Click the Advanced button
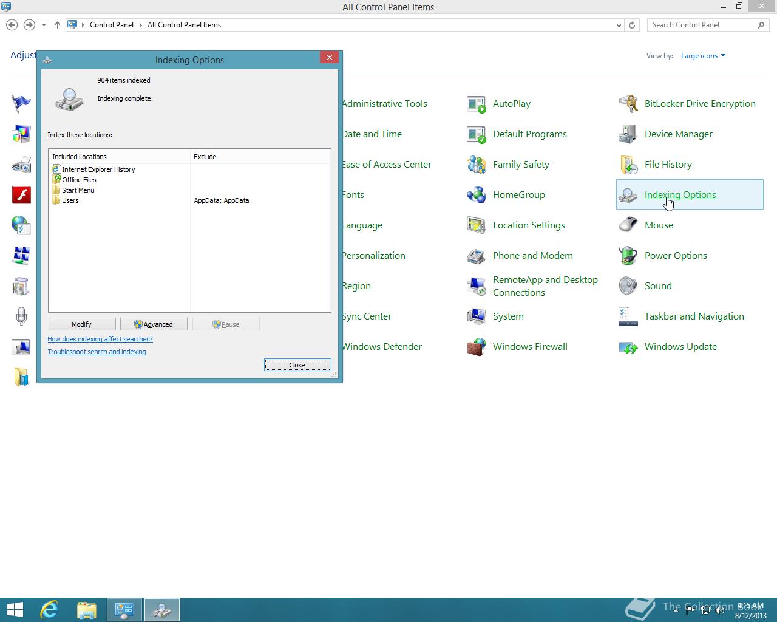 [154, 324]
